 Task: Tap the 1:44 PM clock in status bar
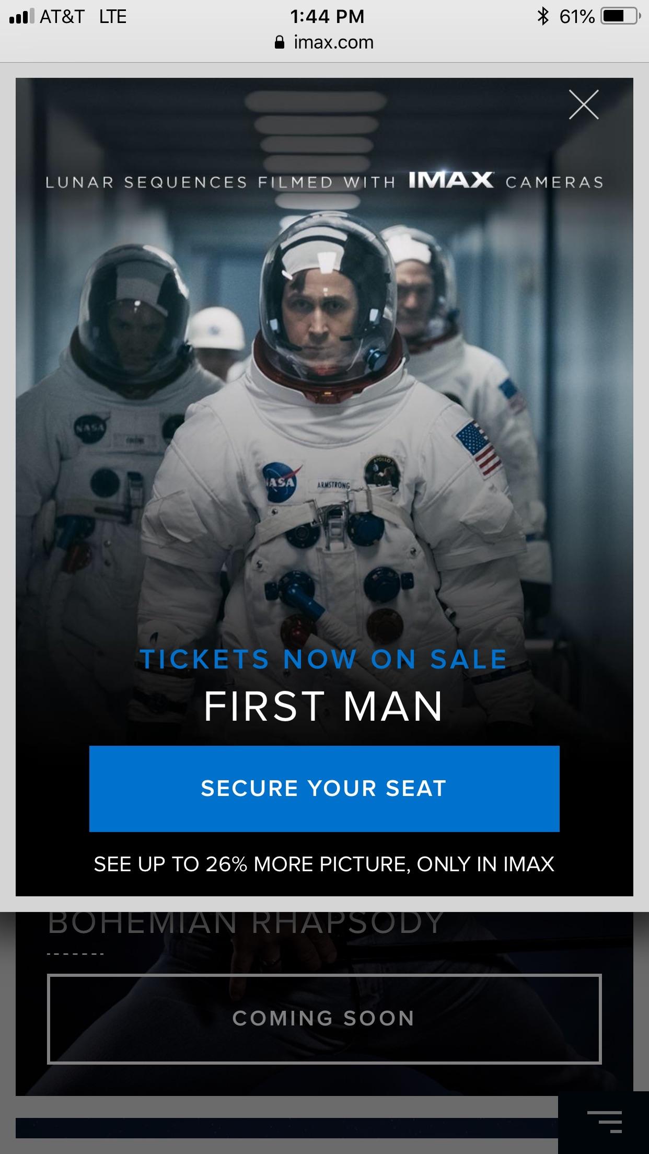pos(324,16)
